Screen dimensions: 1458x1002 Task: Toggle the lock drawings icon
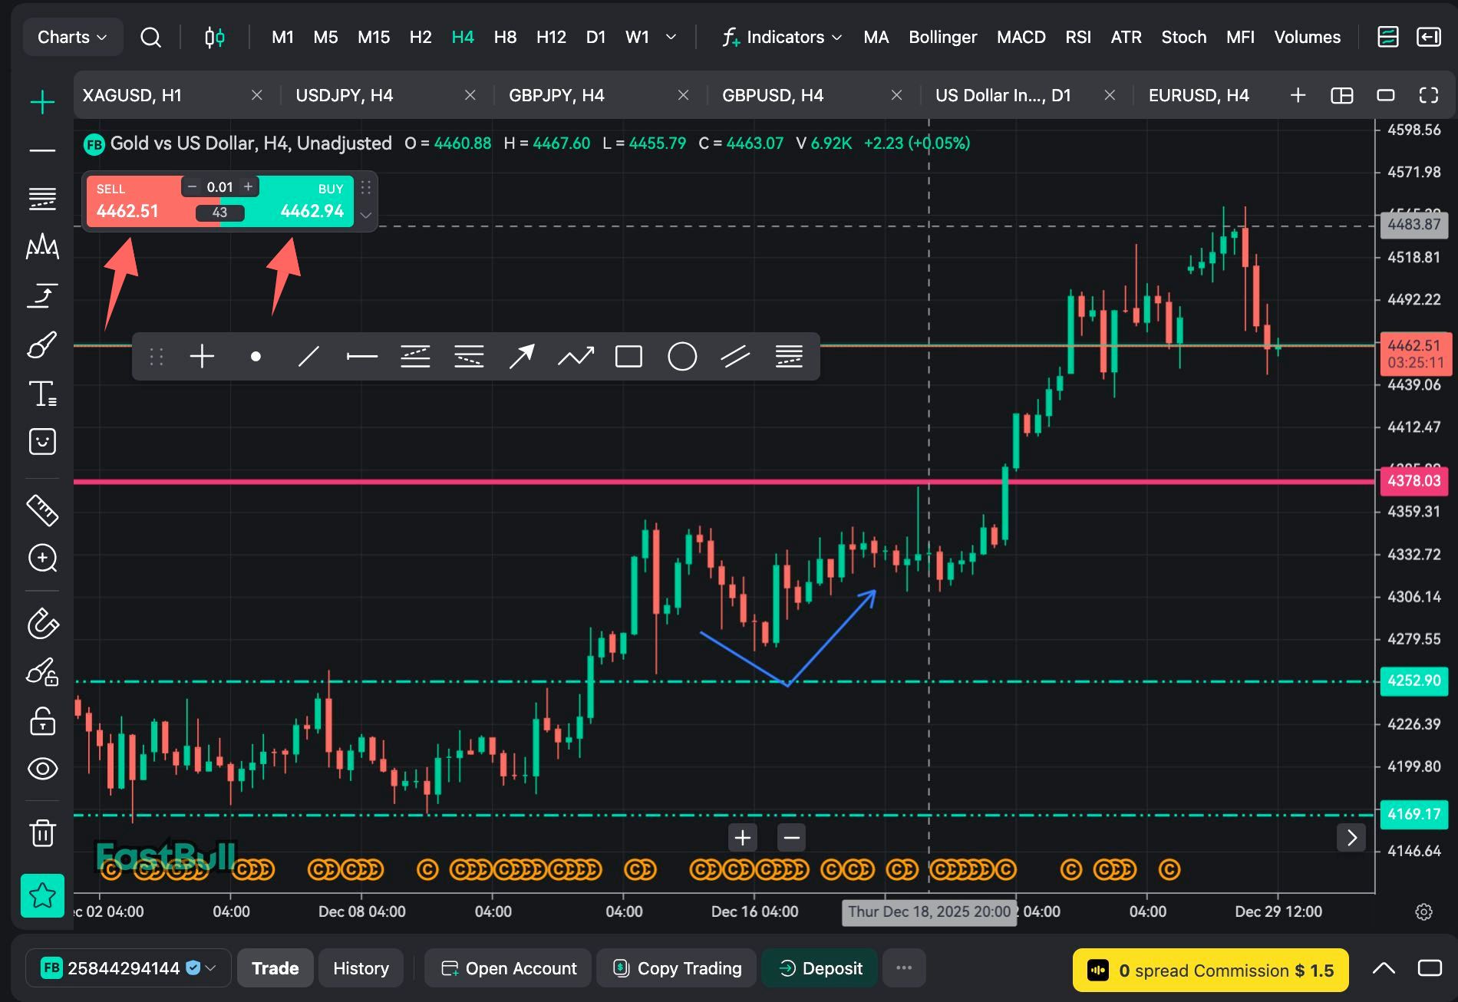pos(42,721)
